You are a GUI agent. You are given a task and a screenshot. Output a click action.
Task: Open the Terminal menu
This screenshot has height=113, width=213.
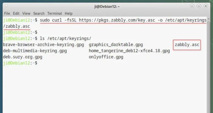click(54, 13)
